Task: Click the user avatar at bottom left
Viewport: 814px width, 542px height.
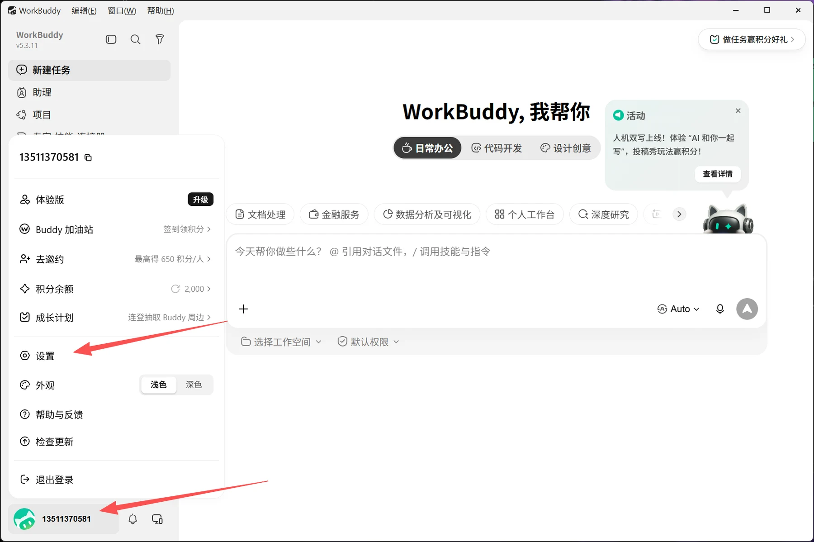Action: click(24, 519)
